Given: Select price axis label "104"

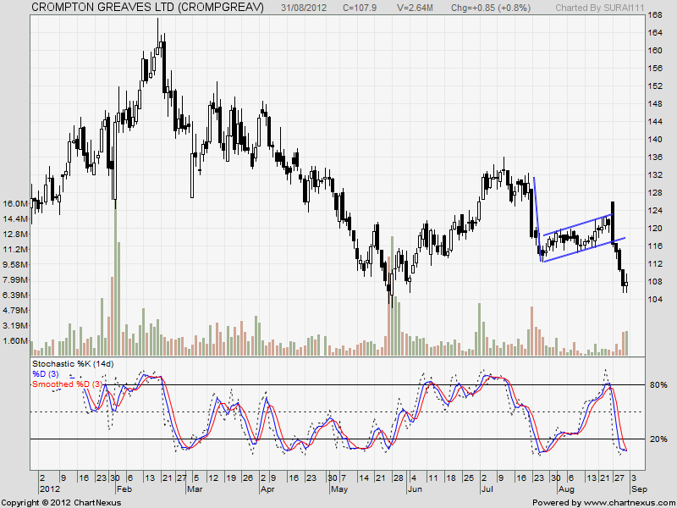Looking at the screenshot, I should point(655,300).
